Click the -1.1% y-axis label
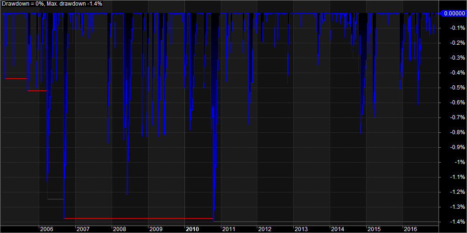467x233 pixels. [x=457, y=177]
